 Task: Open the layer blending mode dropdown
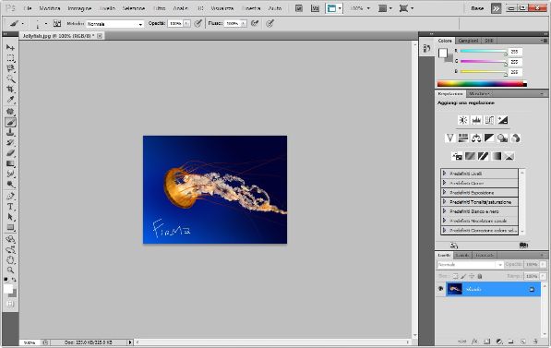[470, 264]
